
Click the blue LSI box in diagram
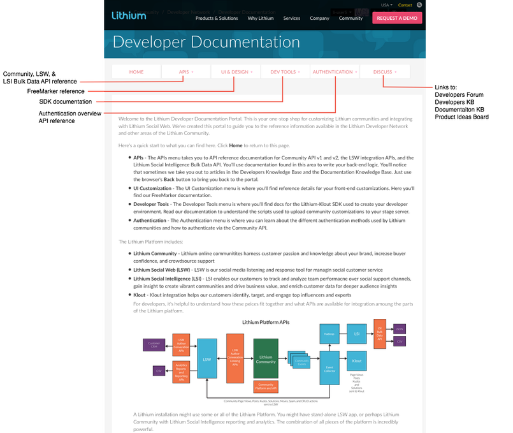(x=357, y=334)
